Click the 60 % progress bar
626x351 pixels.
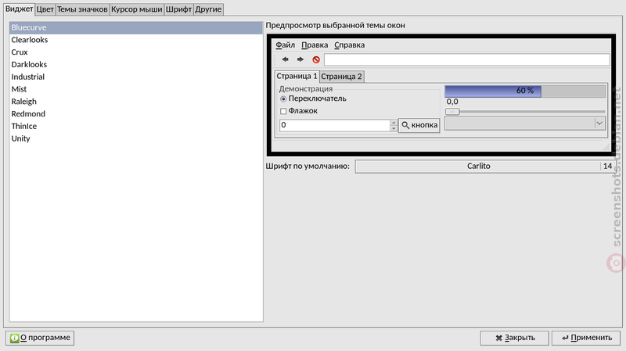[x=525, y=91]
